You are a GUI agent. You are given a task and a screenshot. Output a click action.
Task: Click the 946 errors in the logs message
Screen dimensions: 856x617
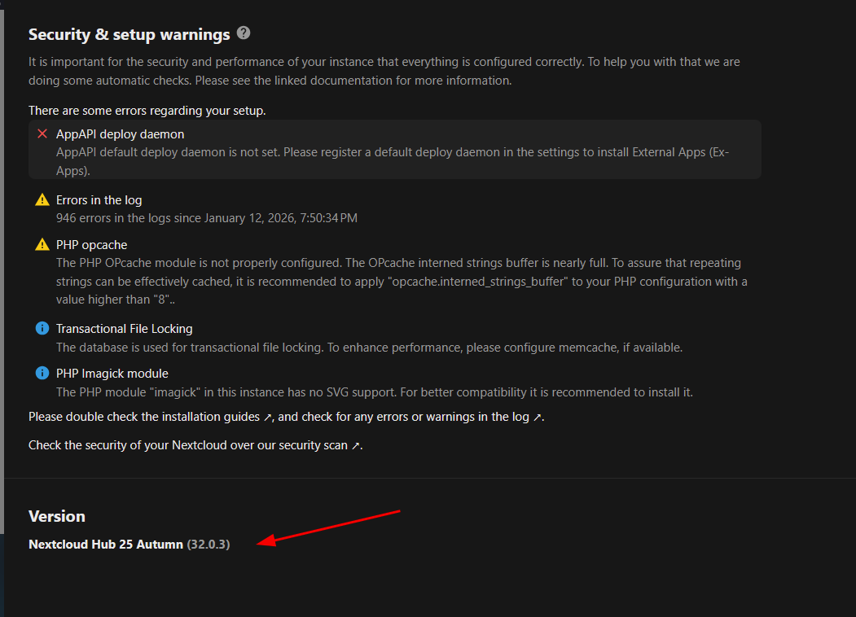click(207, 218)
